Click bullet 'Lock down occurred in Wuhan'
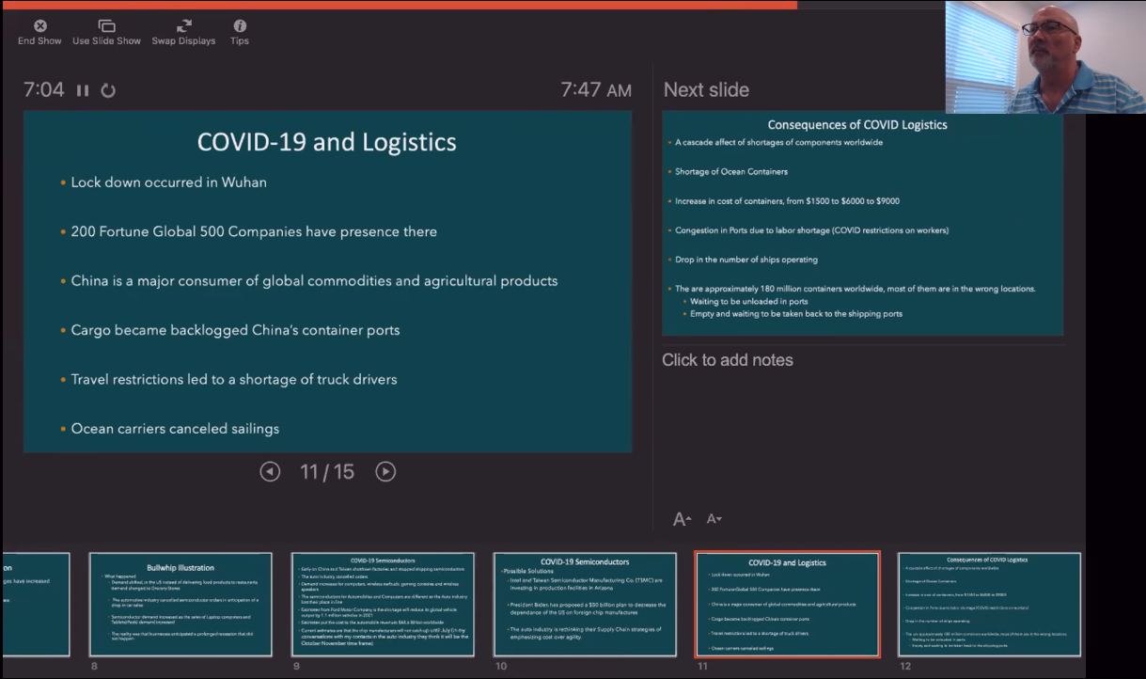Viewport: 1146px width, 679px height. pyautogui.click(x=169, y=182)
